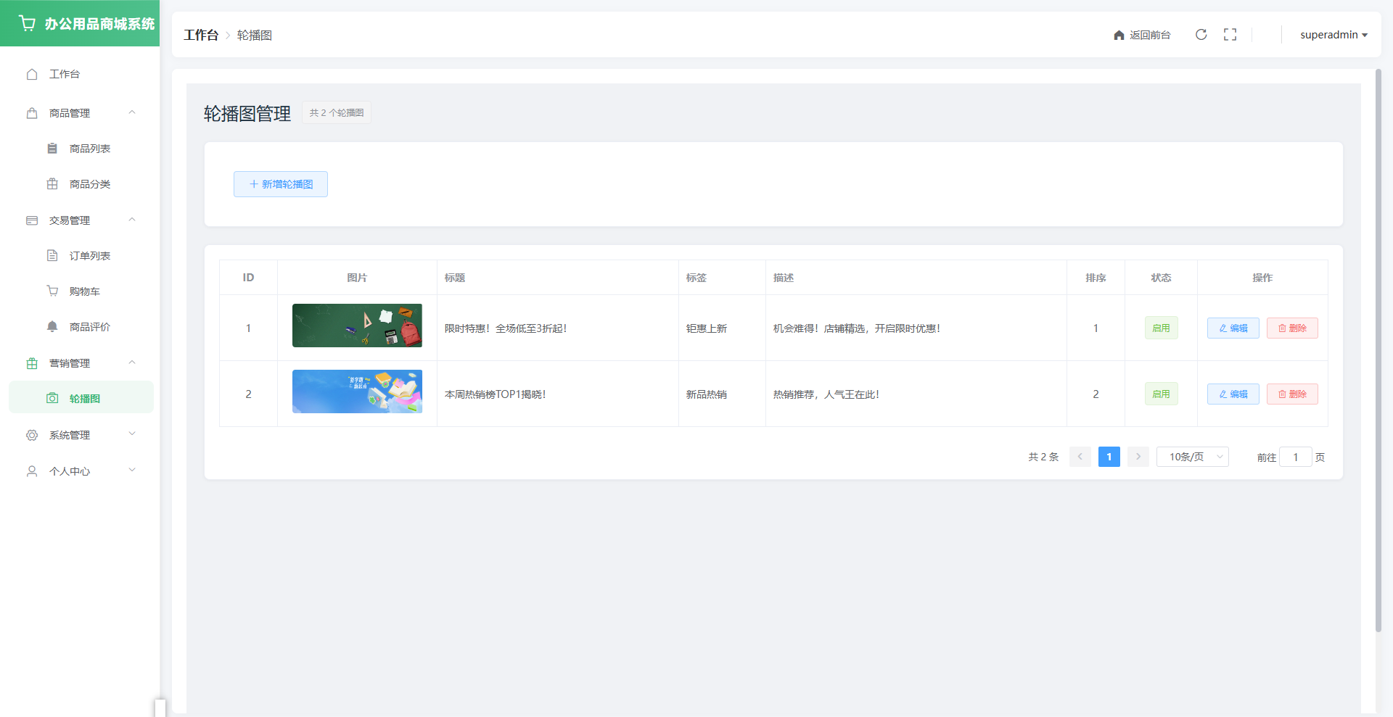Open the superadmin user dropdown
1393x717 pixels.
tap(1333, 35)
